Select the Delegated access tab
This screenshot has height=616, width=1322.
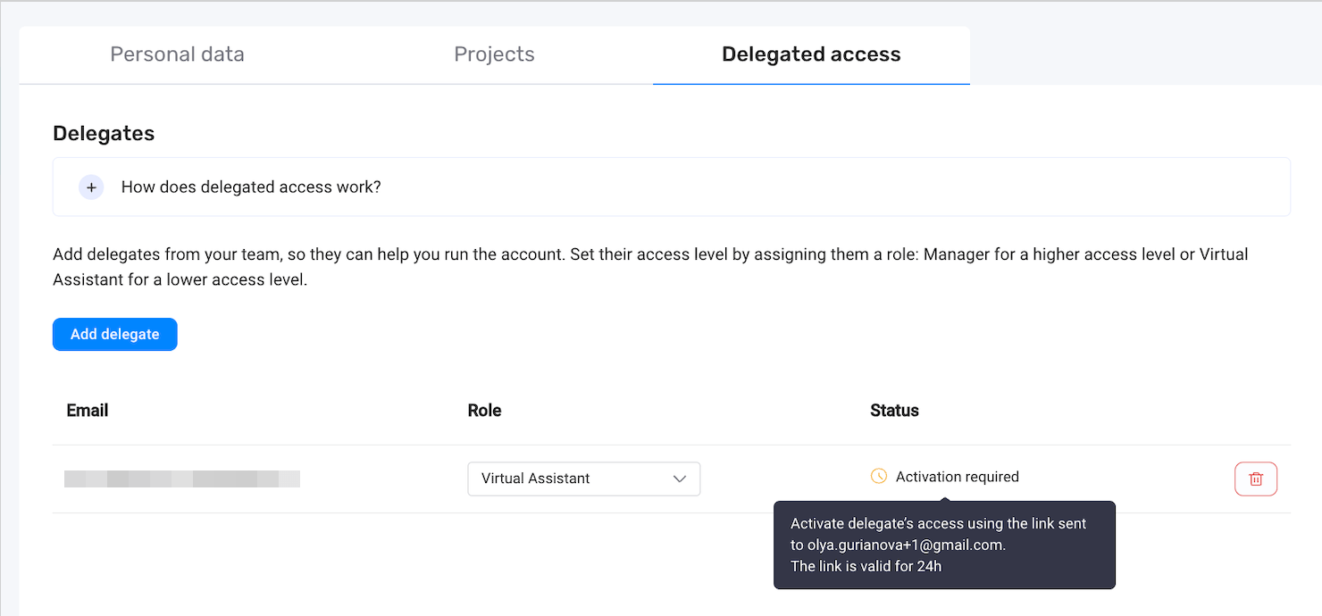810,54
